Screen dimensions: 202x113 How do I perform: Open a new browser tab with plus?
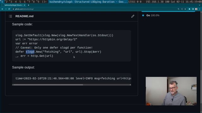[28, 5]
